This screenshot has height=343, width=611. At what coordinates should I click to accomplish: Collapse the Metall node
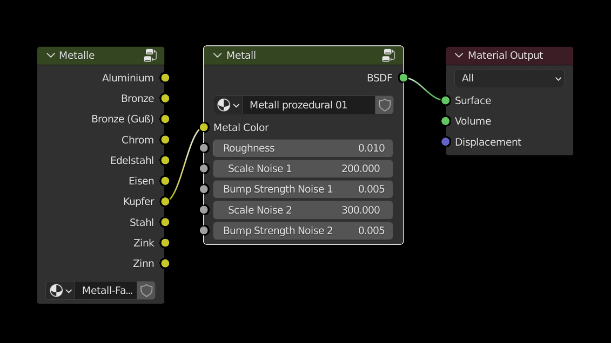[218, 56]
